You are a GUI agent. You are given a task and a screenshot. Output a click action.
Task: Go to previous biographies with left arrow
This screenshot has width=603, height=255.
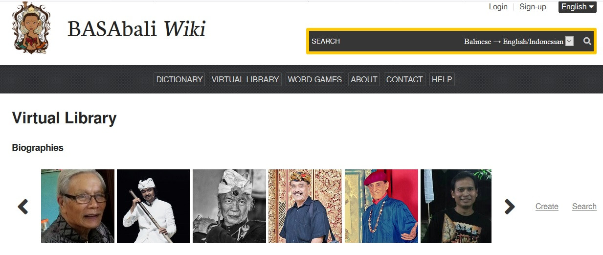pos(23,207)
